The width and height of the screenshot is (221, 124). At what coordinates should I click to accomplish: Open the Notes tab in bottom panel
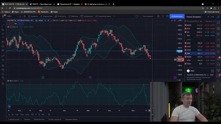point(27,120)
